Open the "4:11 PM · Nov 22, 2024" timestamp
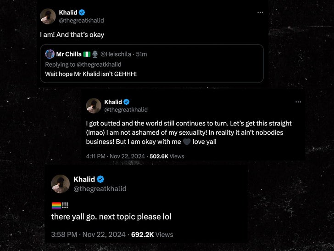Viewport: 334px width, 251px height. click(x=115, y=156)
